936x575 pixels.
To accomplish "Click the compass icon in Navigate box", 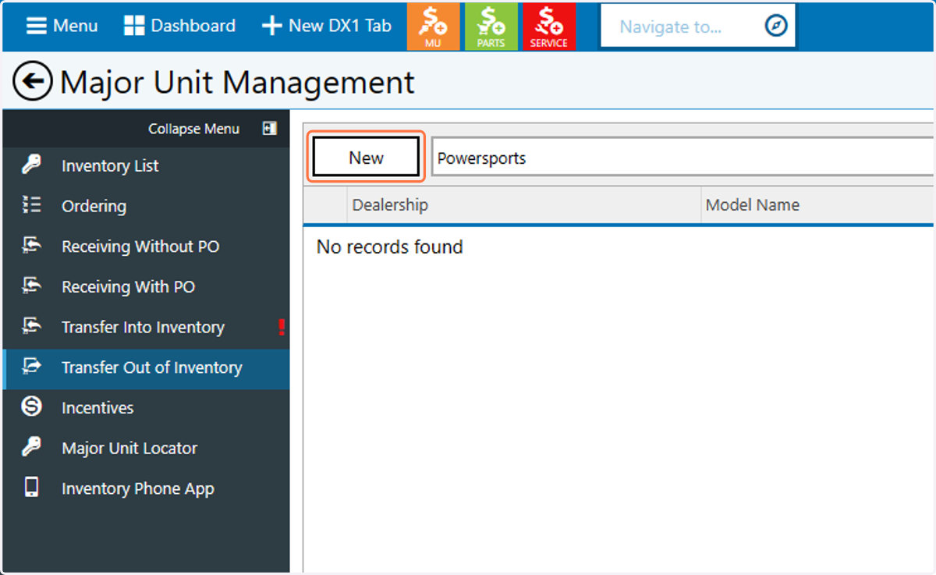I will [775, 27].
